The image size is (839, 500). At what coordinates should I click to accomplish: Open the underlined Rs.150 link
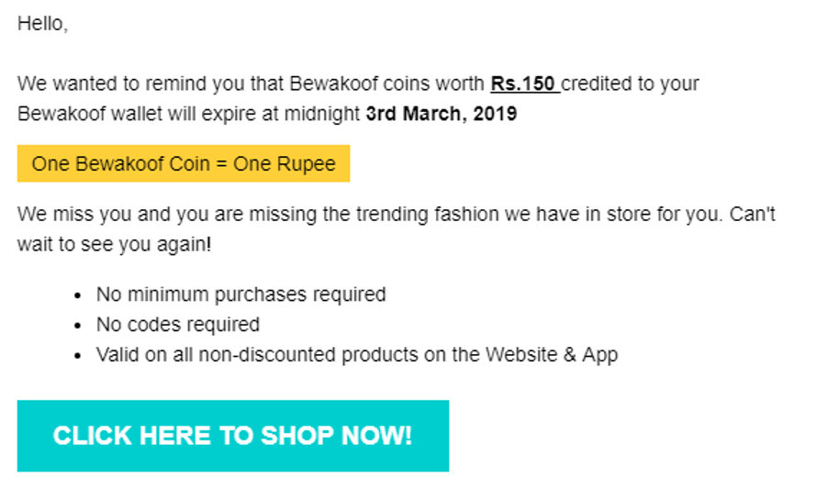point(524,84)
